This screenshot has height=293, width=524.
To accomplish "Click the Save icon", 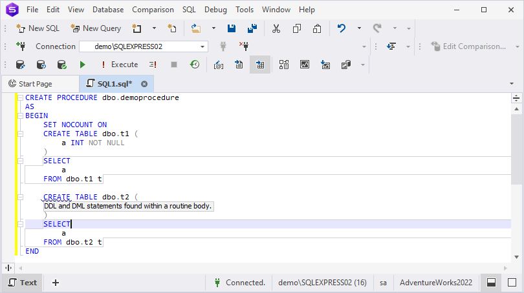I will click(x=231, y=28).
